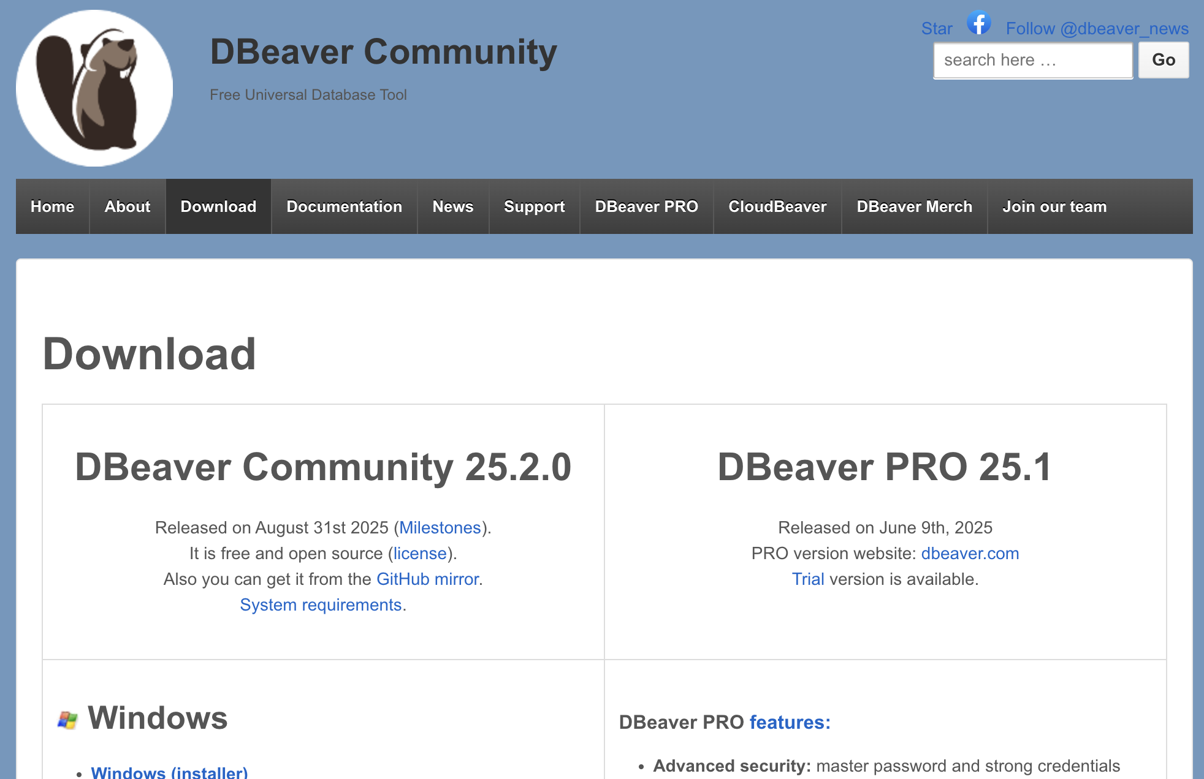Open the Home menu item
The width and height of the screenshot is (1204, 779).
coord(53,206)
